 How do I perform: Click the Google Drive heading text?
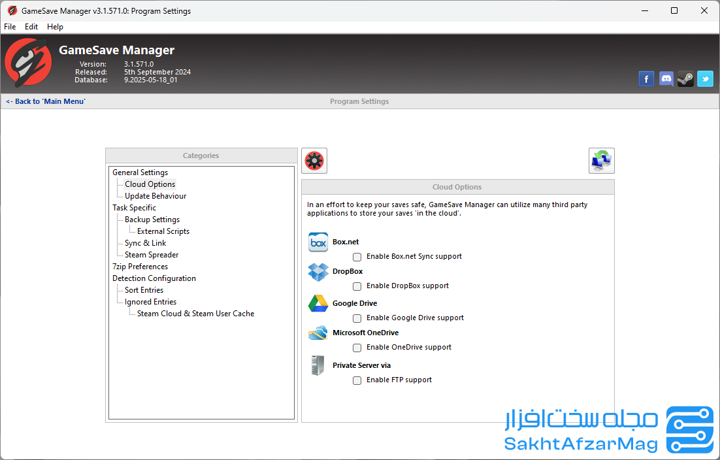[x=355, y=303]
